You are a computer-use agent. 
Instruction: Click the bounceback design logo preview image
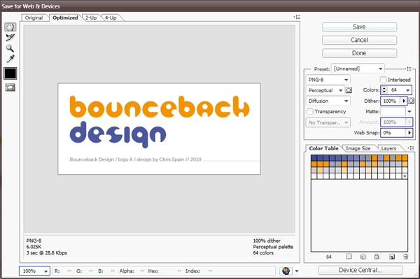click(x=159, y=129)
